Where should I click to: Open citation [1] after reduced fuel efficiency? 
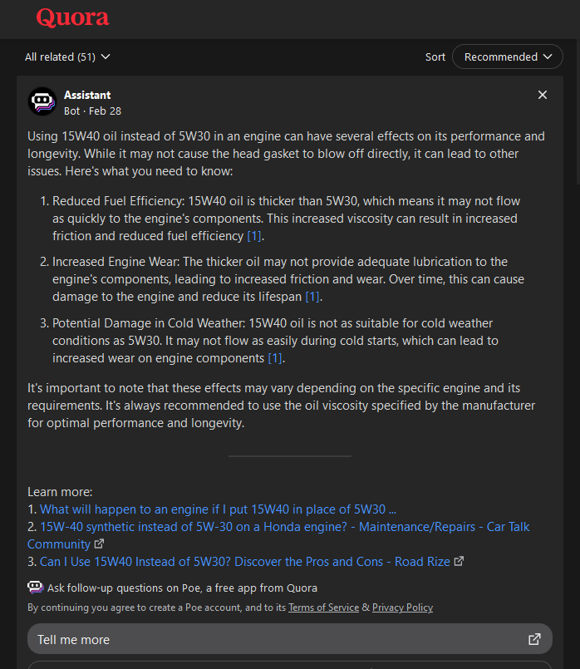(x=254, y=236)
